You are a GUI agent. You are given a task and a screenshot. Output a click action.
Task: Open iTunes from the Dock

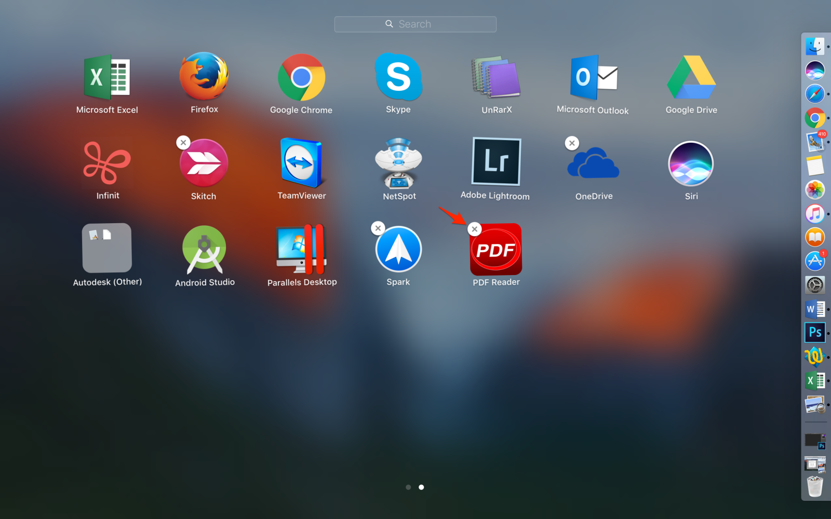point(815,213)
